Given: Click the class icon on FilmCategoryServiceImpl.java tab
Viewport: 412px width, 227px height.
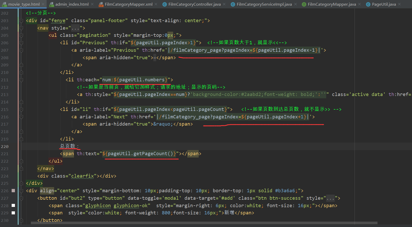Looking at the screenshot, I should [233, 4].
